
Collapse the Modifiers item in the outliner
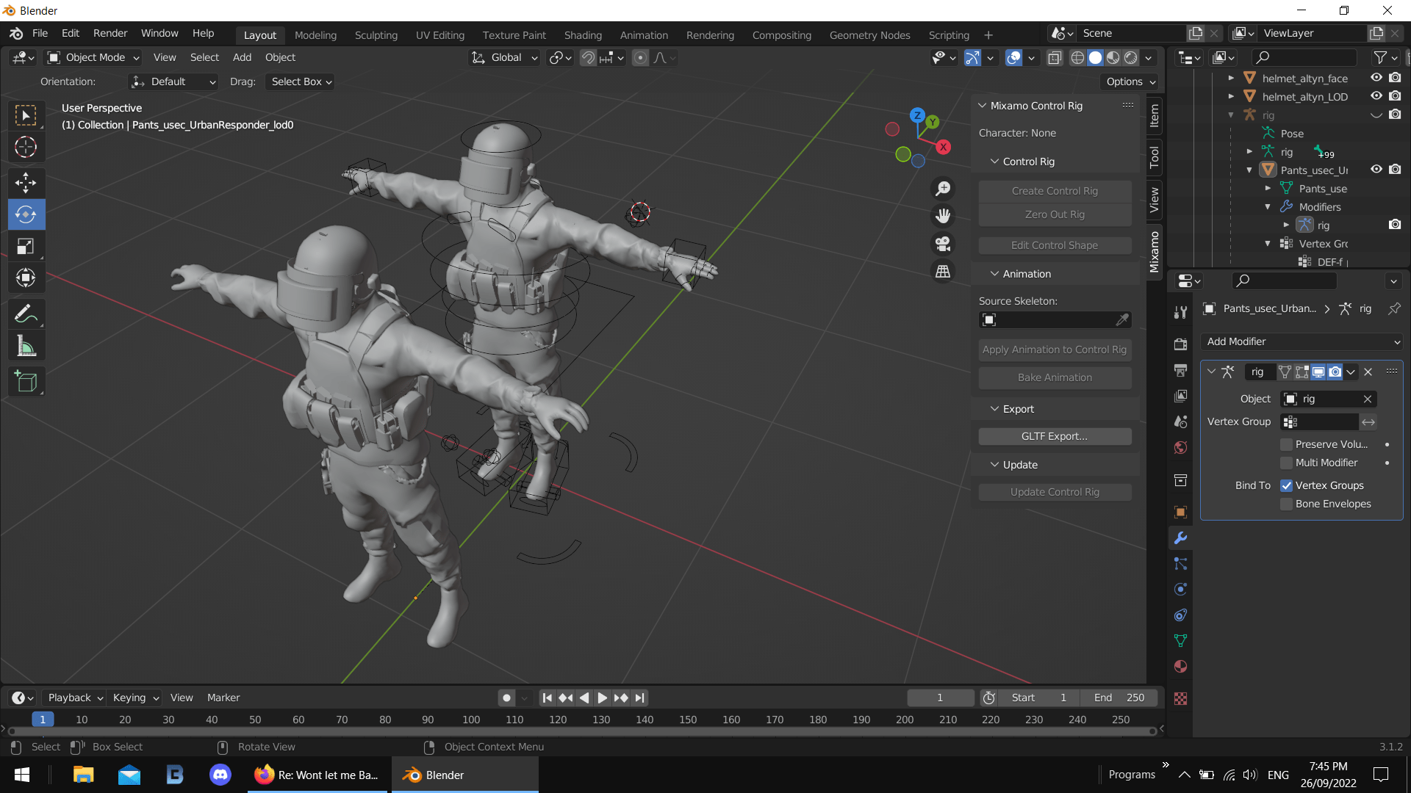(x=1267, y=207)
